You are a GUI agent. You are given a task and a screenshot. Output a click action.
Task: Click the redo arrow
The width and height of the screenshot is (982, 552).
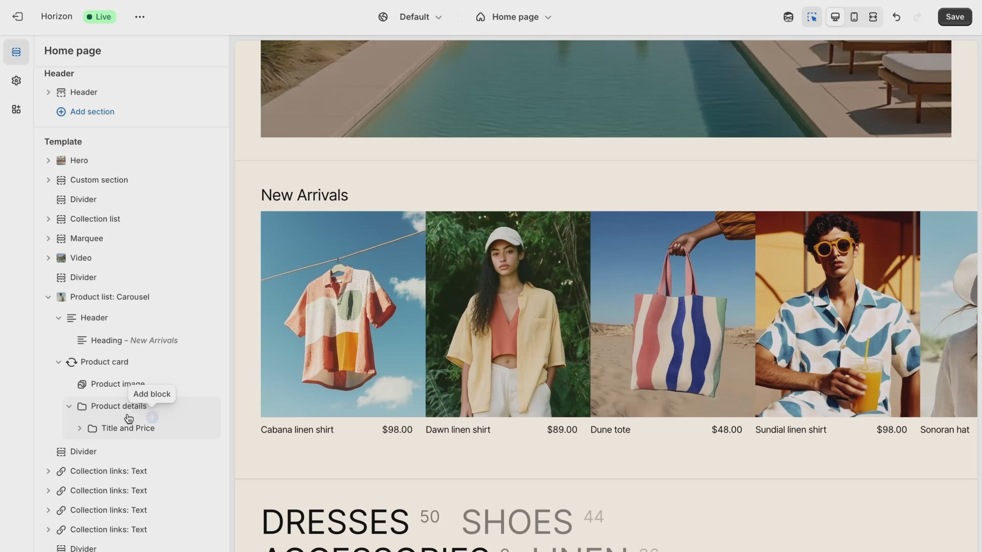(917, 17)
